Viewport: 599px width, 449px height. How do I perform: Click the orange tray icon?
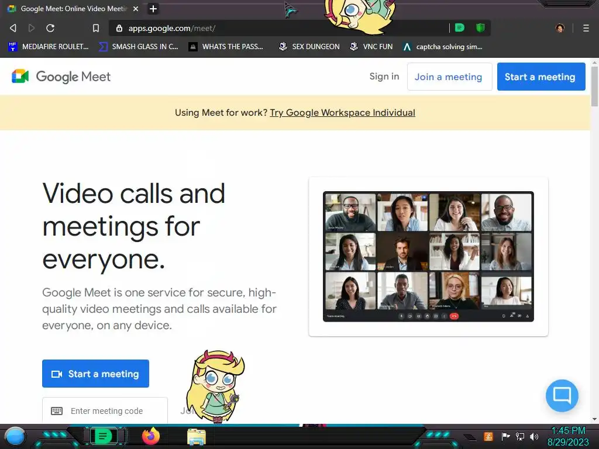[488, 436]
